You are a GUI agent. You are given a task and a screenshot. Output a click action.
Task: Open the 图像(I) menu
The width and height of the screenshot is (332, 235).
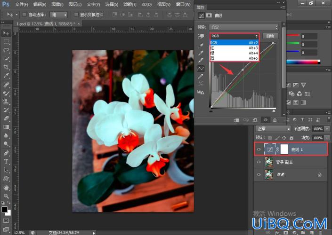click(x=57, y=4)
